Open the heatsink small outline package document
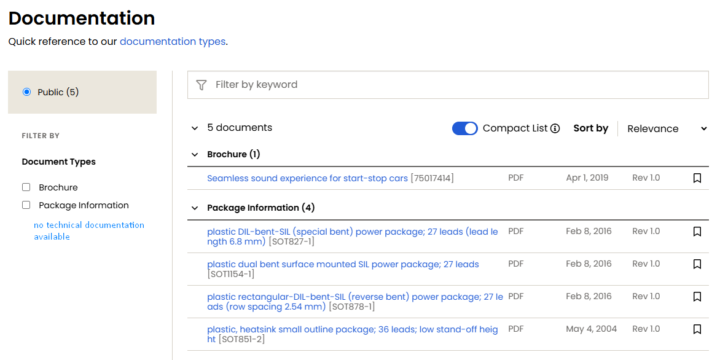 pyautogui.click(x=352, y=329)
